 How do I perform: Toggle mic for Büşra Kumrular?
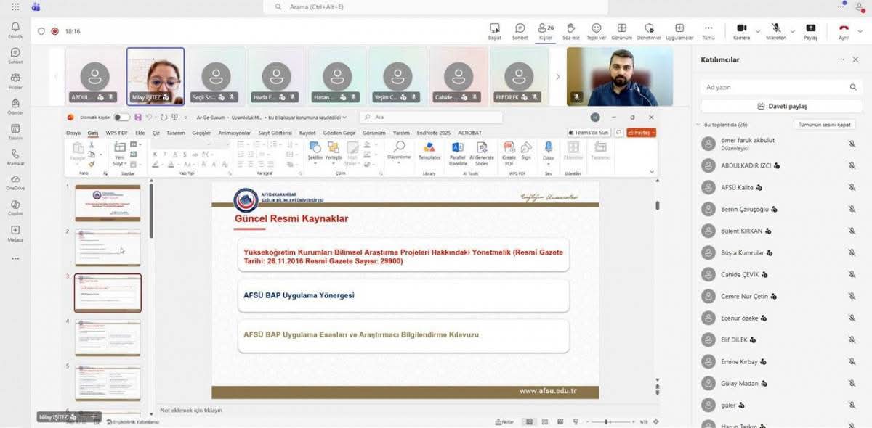click(852, 252)
